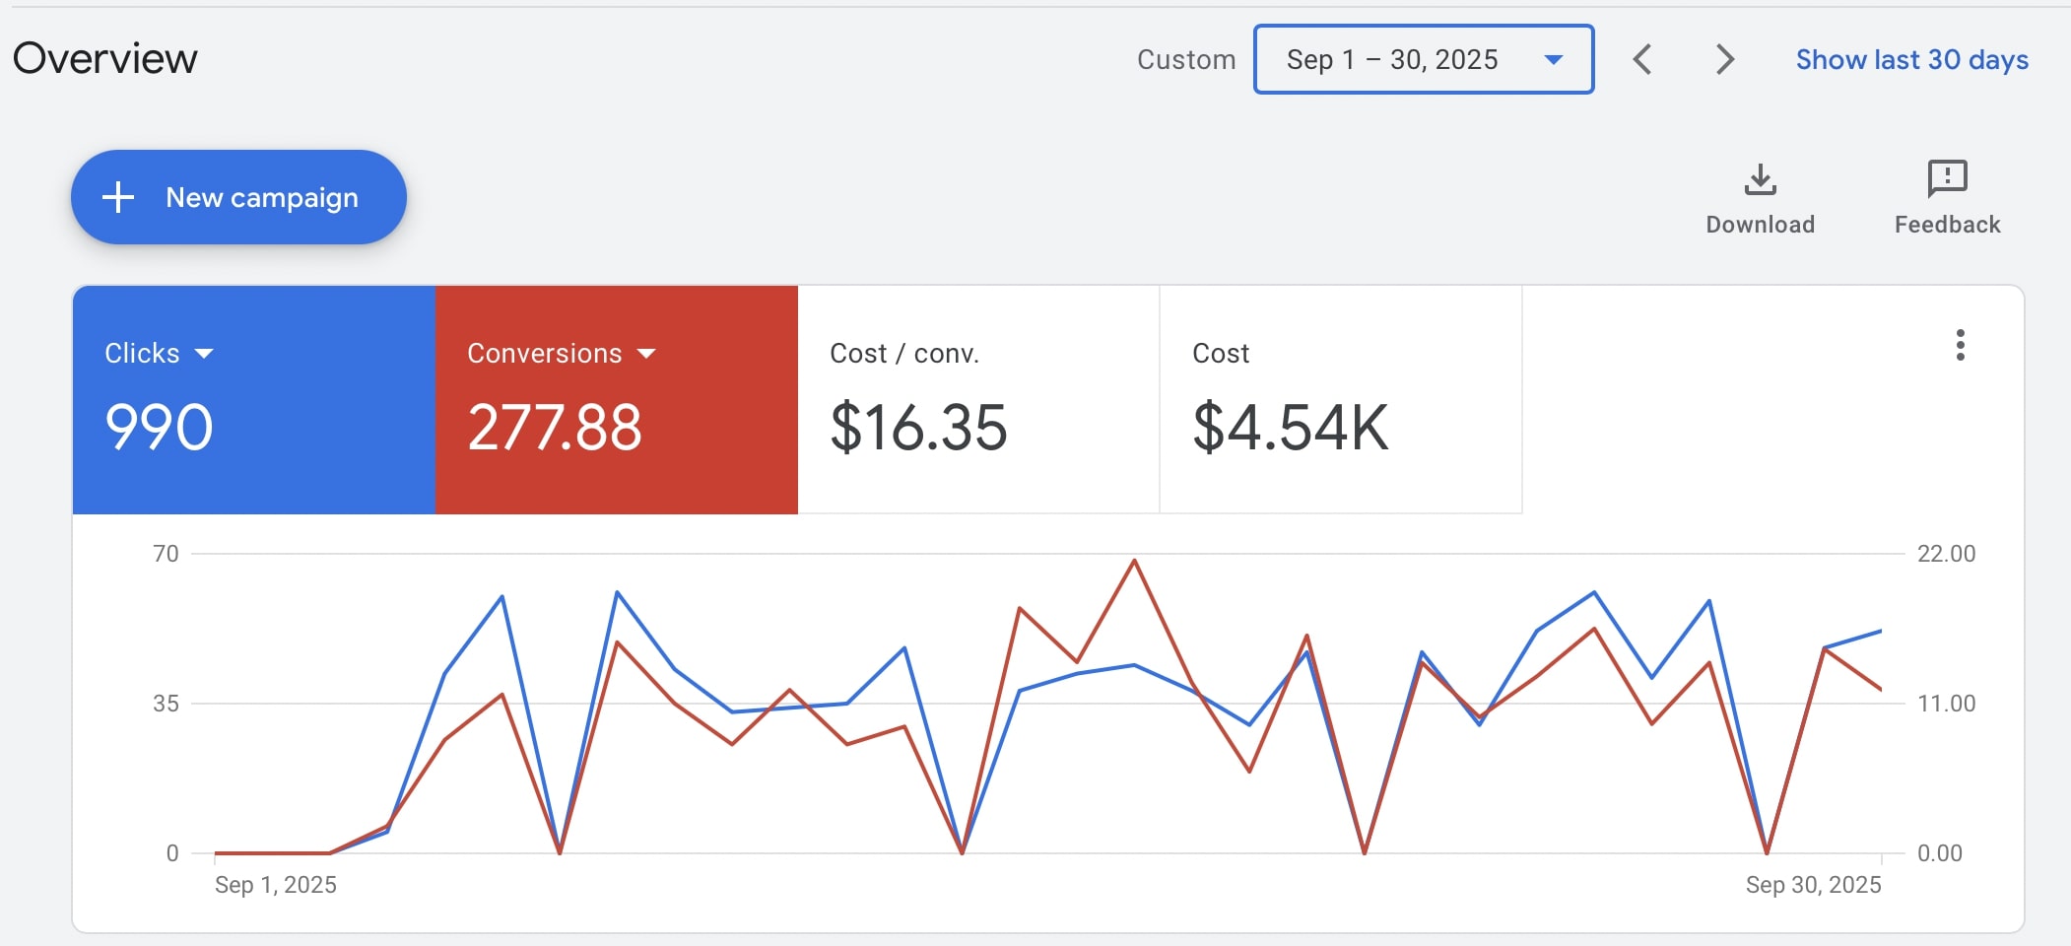Click the highest peak of red conversions line
Viewport: 2071px width, 946px height.
pos(1134,561)
